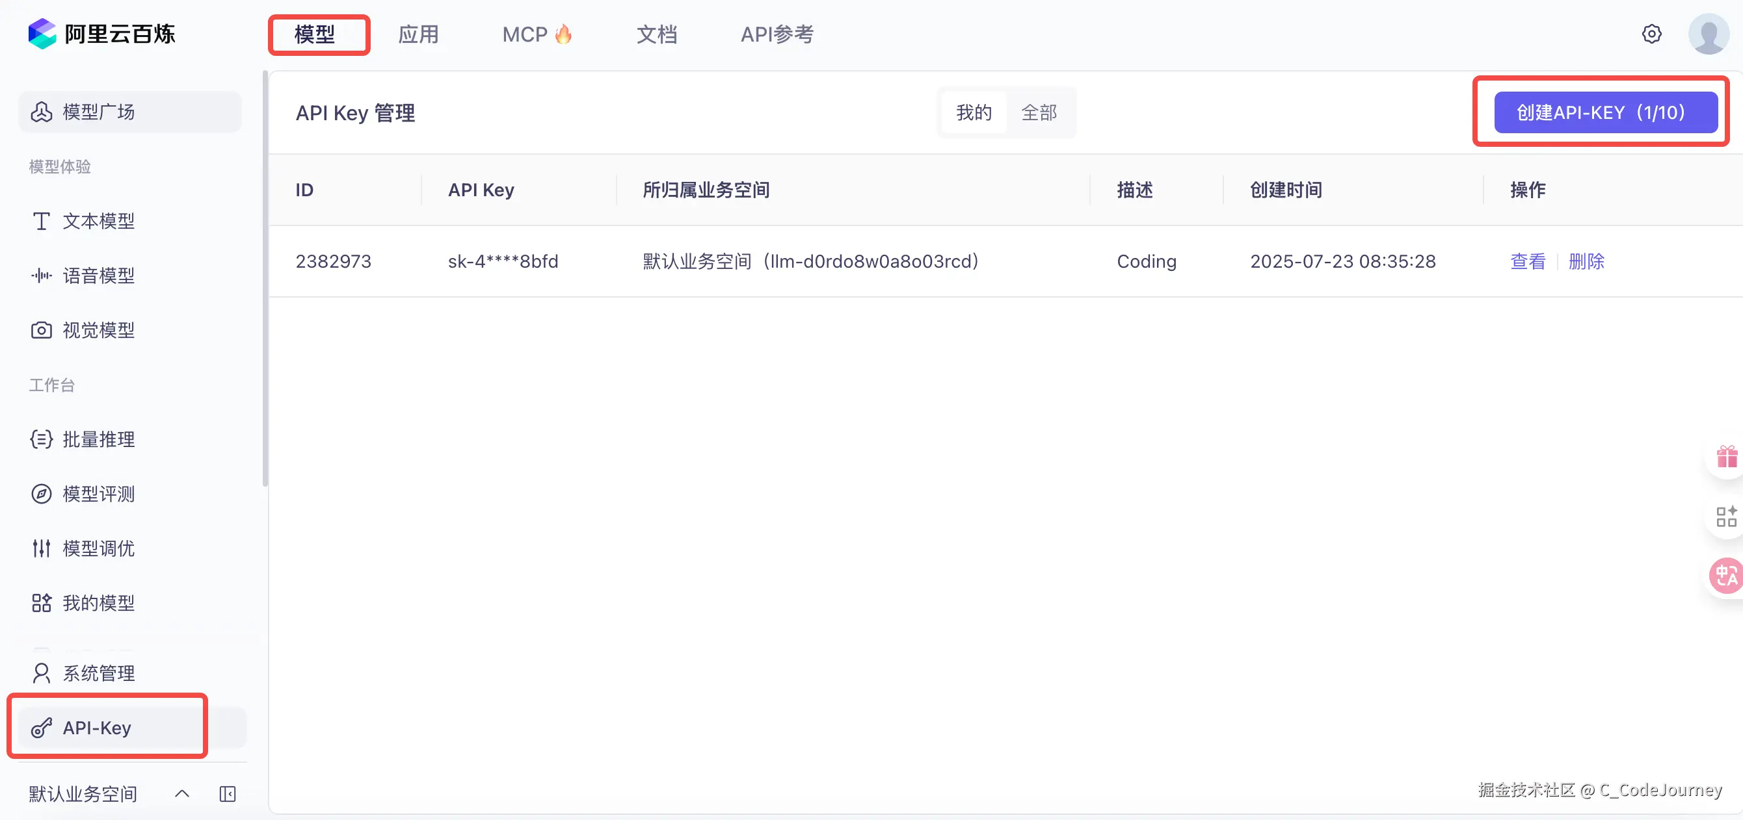1743x820 pixels.
Task: Click the gift icon on right edge
Action: (x=1726, y=457)
